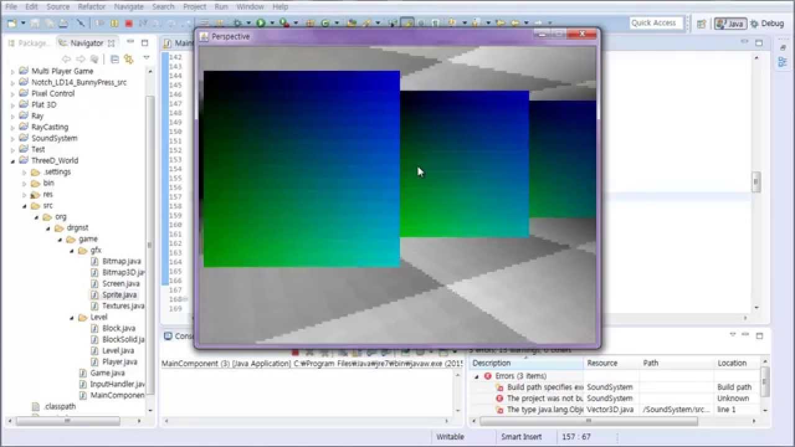The image size is (795, 447).
Task: Click Navigator Back arrow icon
Action: tap(66, 59)
